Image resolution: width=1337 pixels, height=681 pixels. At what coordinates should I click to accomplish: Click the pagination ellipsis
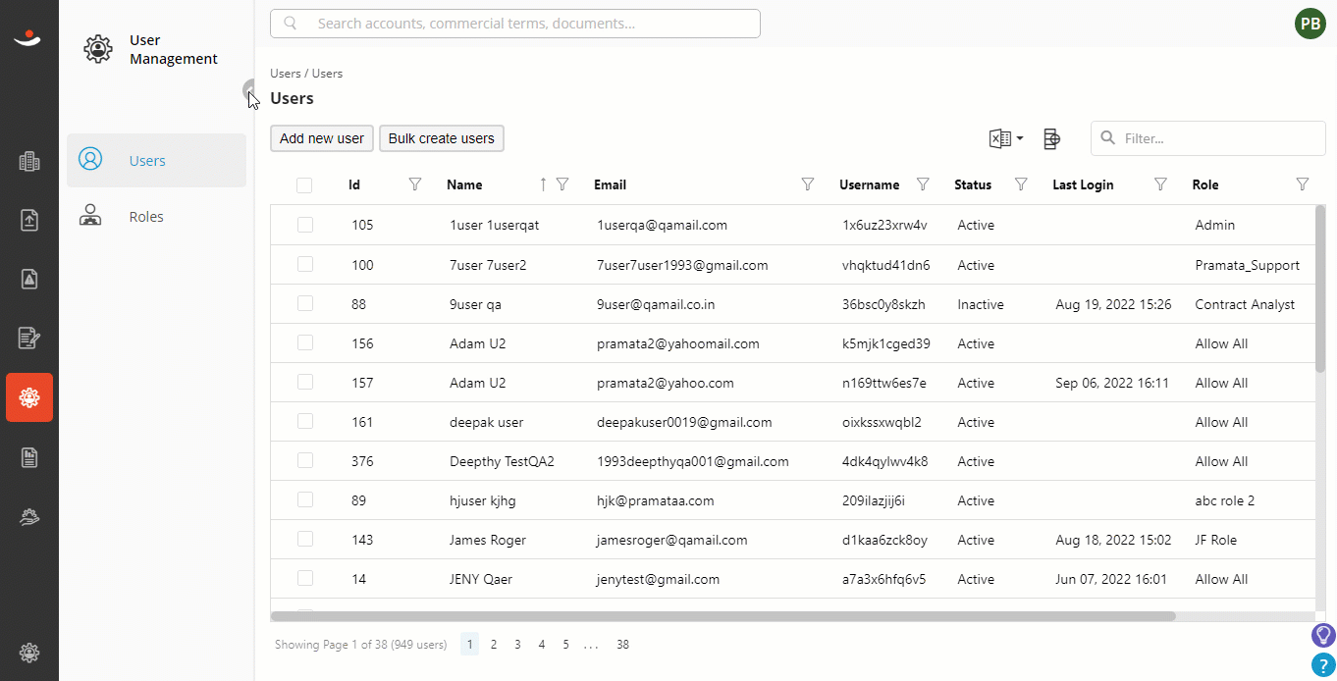point(591,645)
